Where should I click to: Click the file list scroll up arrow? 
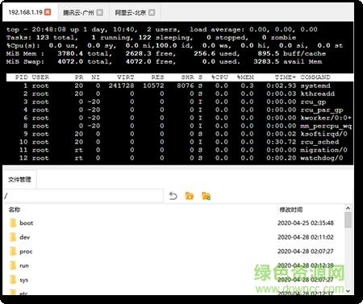(348, 208)
